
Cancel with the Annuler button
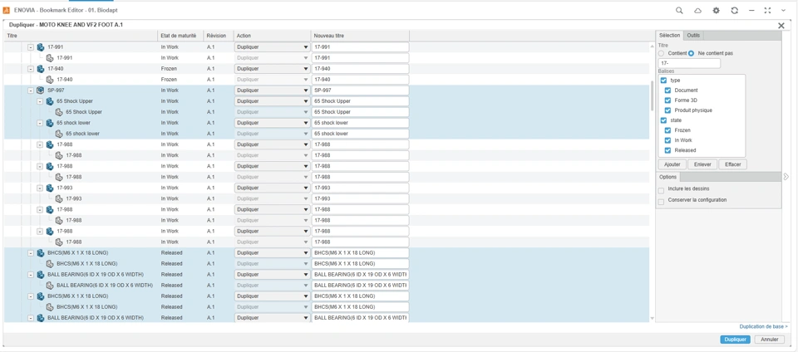[770, 340]
